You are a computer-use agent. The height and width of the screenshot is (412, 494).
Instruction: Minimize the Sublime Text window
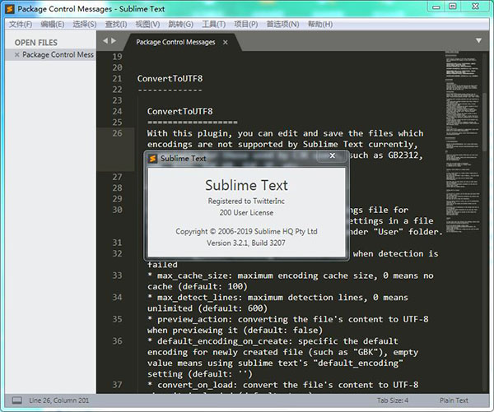[436, 7]
